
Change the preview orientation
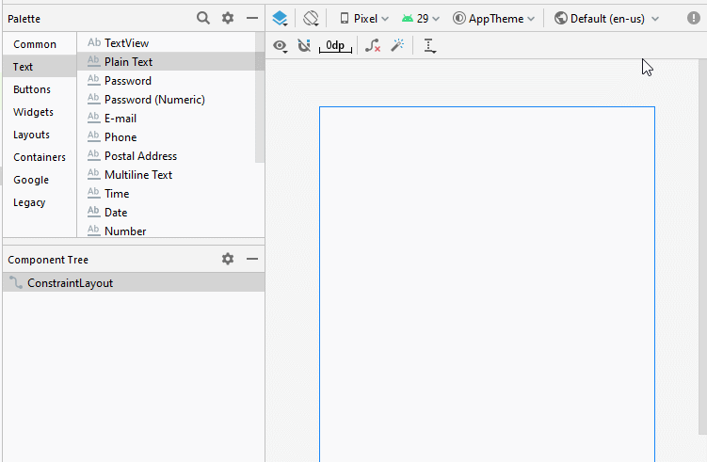click(311, 19)
